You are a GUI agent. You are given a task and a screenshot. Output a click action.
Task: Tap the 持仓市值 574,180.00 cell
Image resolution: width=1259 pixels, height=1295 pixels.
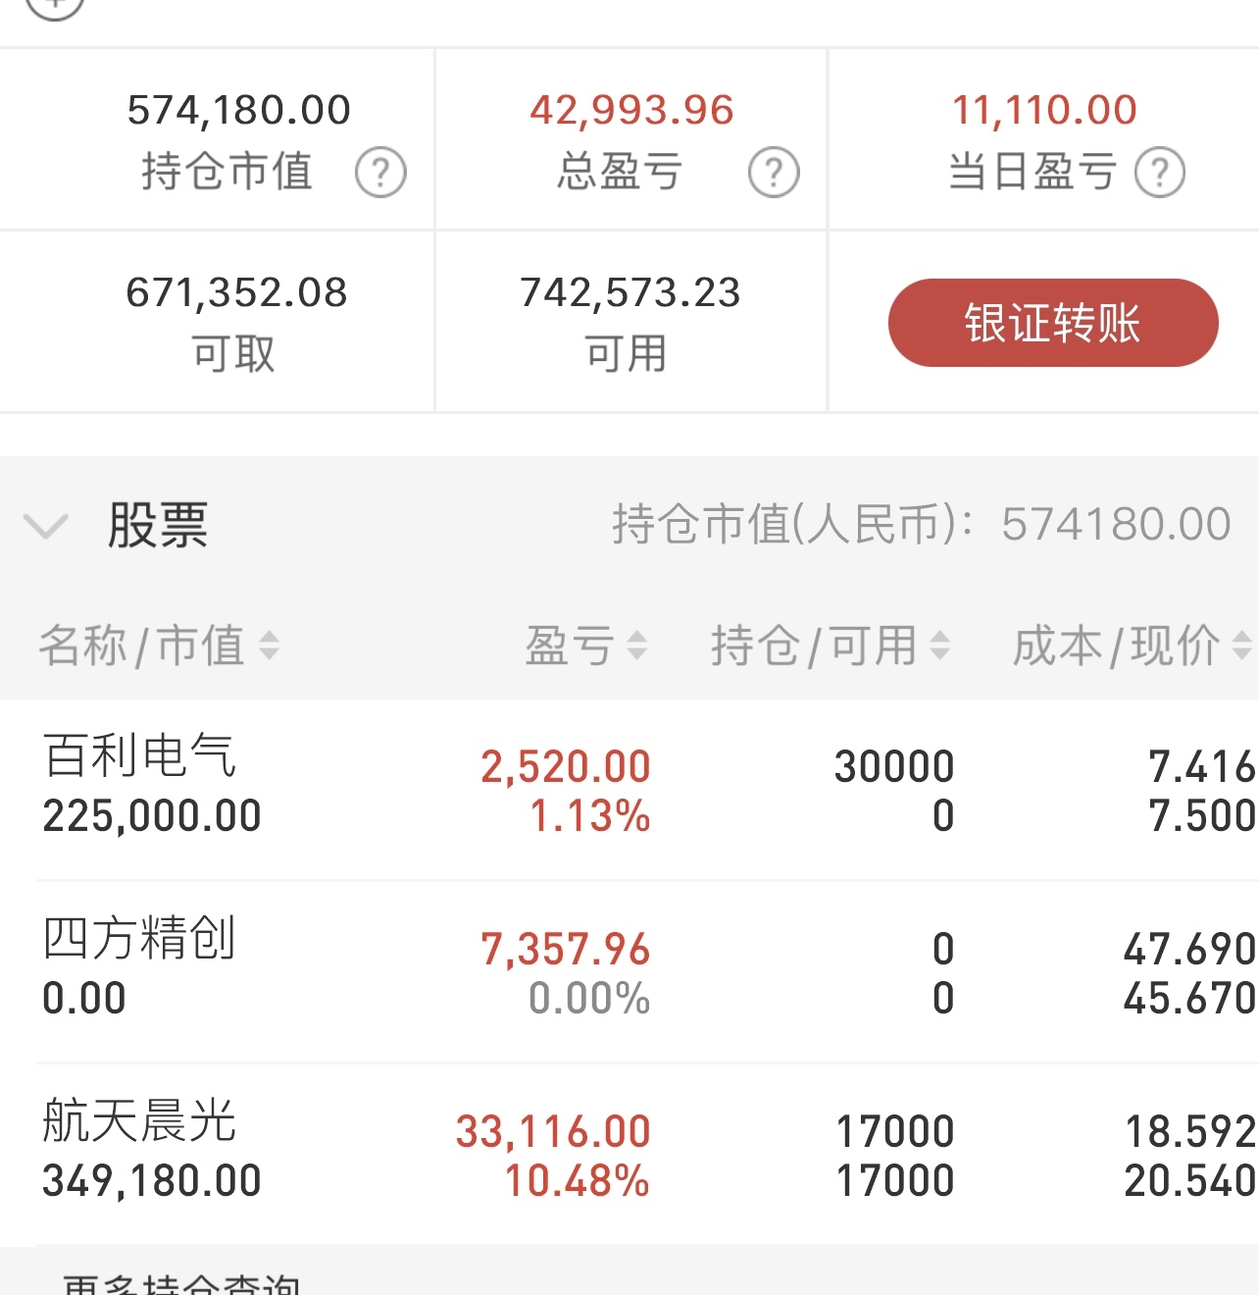pos(218,139)
